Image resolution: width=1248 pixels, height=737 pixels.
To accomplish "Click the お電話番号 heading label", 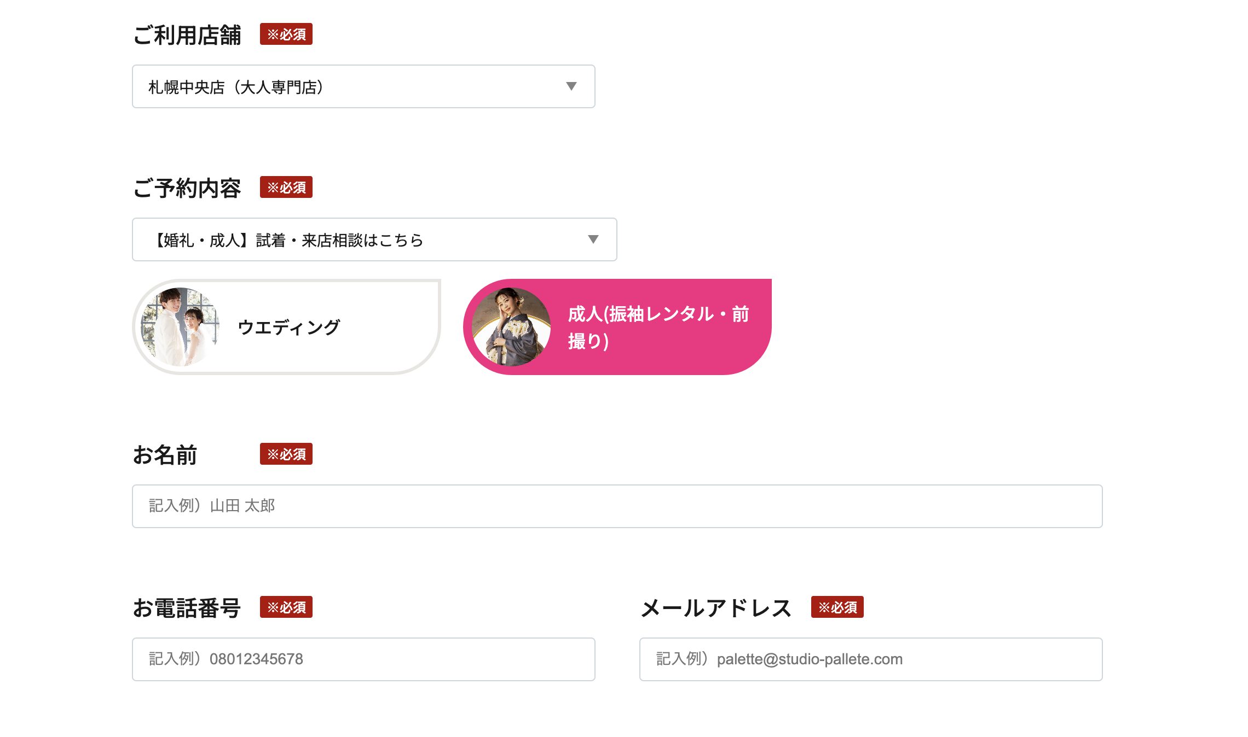I will [x=187, y=608].
